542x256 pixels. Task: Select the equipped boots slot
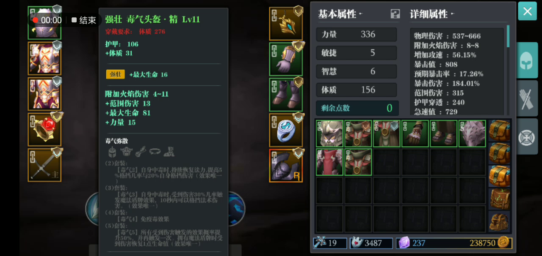click(x=286, y=95)
